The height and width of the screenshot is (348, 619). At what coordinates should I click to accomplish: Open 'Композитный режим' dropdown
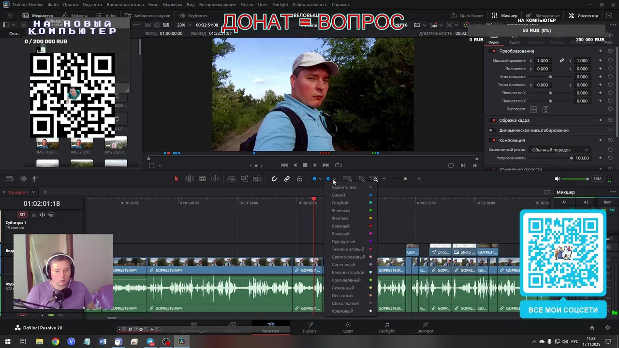[559, 150]
